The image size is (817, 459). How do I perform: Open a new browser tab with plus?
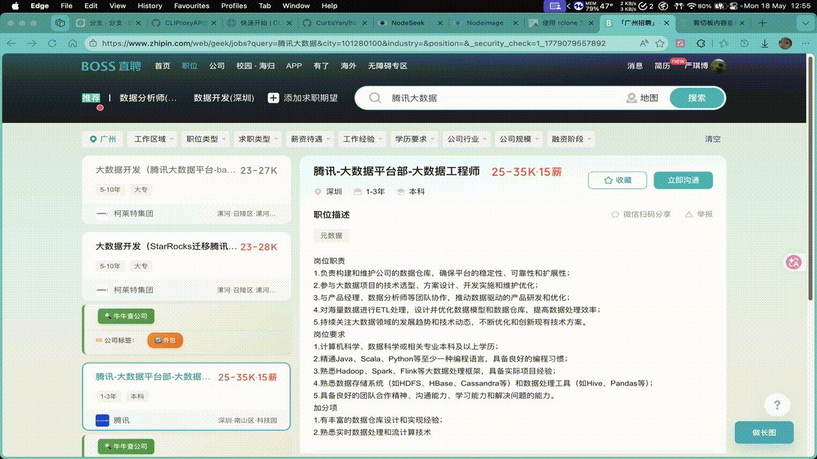[763, 23]
